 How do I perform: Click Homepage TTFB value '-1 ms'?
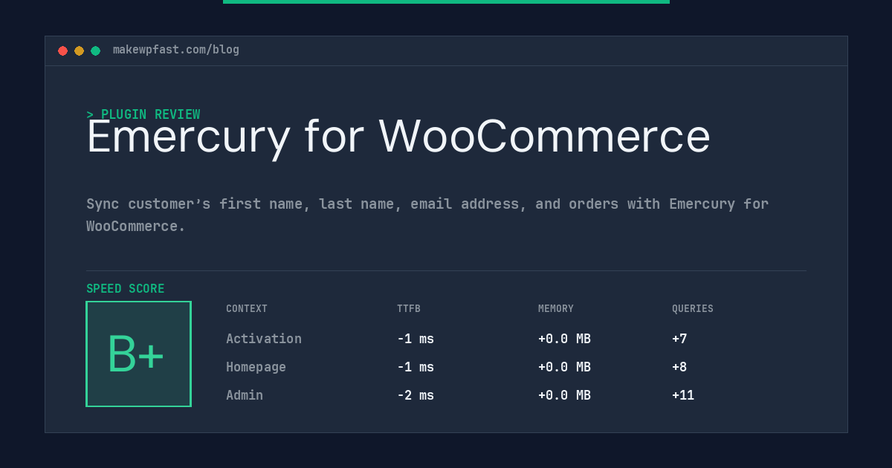click(x=416, y=367)
